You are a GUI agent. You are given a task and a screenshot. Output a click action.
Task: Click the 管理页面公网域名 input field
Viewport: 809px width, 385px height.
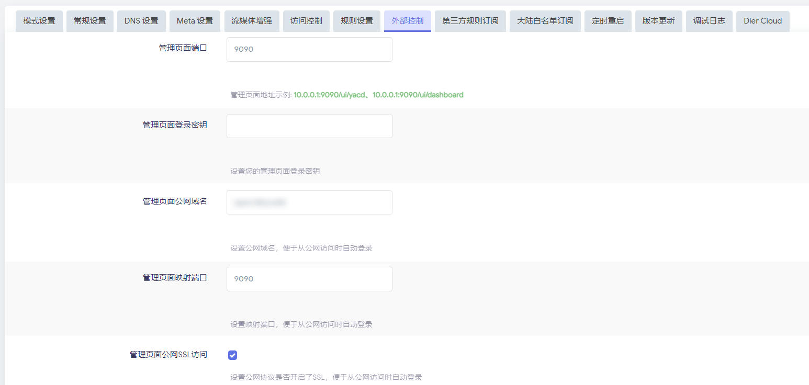click(x=309, y=202)
